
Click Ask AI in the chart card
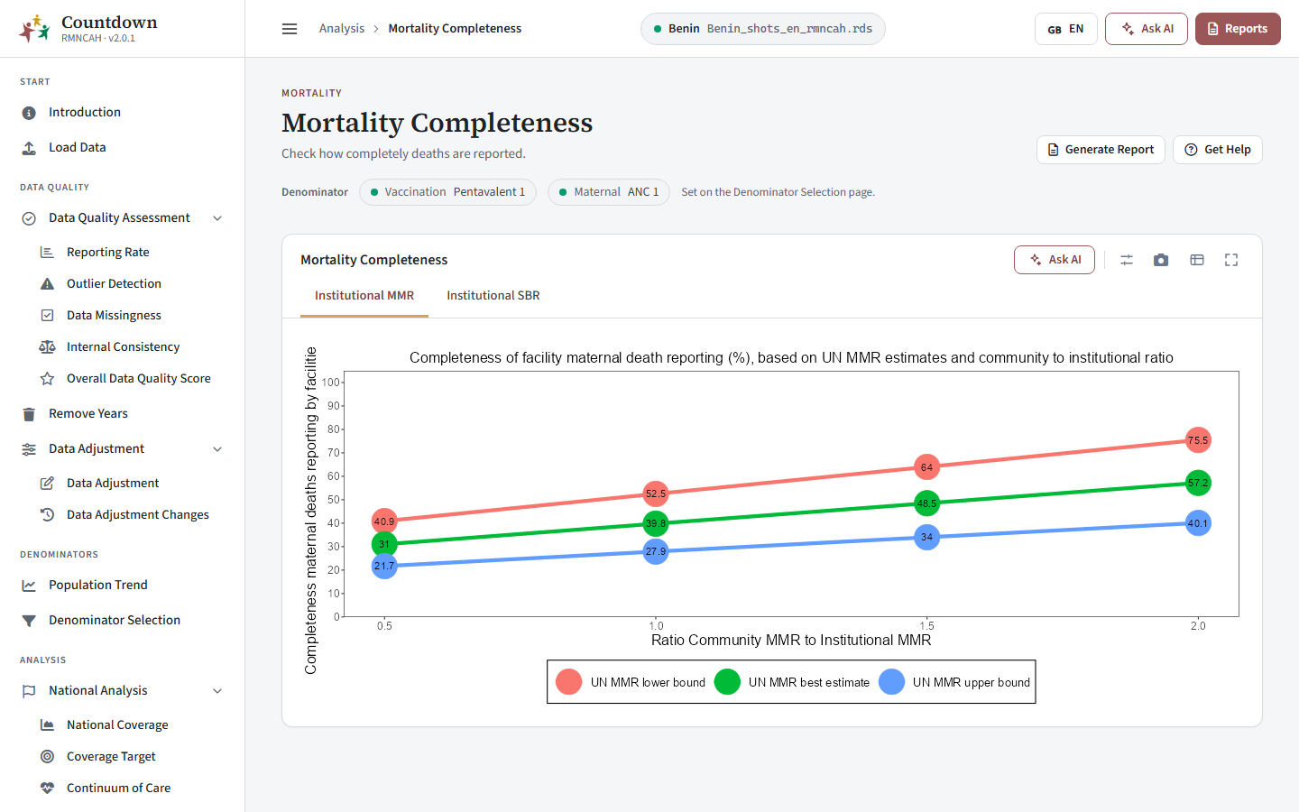(x=1055, y=260)
